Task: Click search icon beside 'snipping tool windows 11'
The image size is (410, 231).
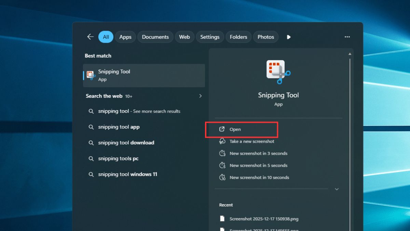Action: click(91, 174)
